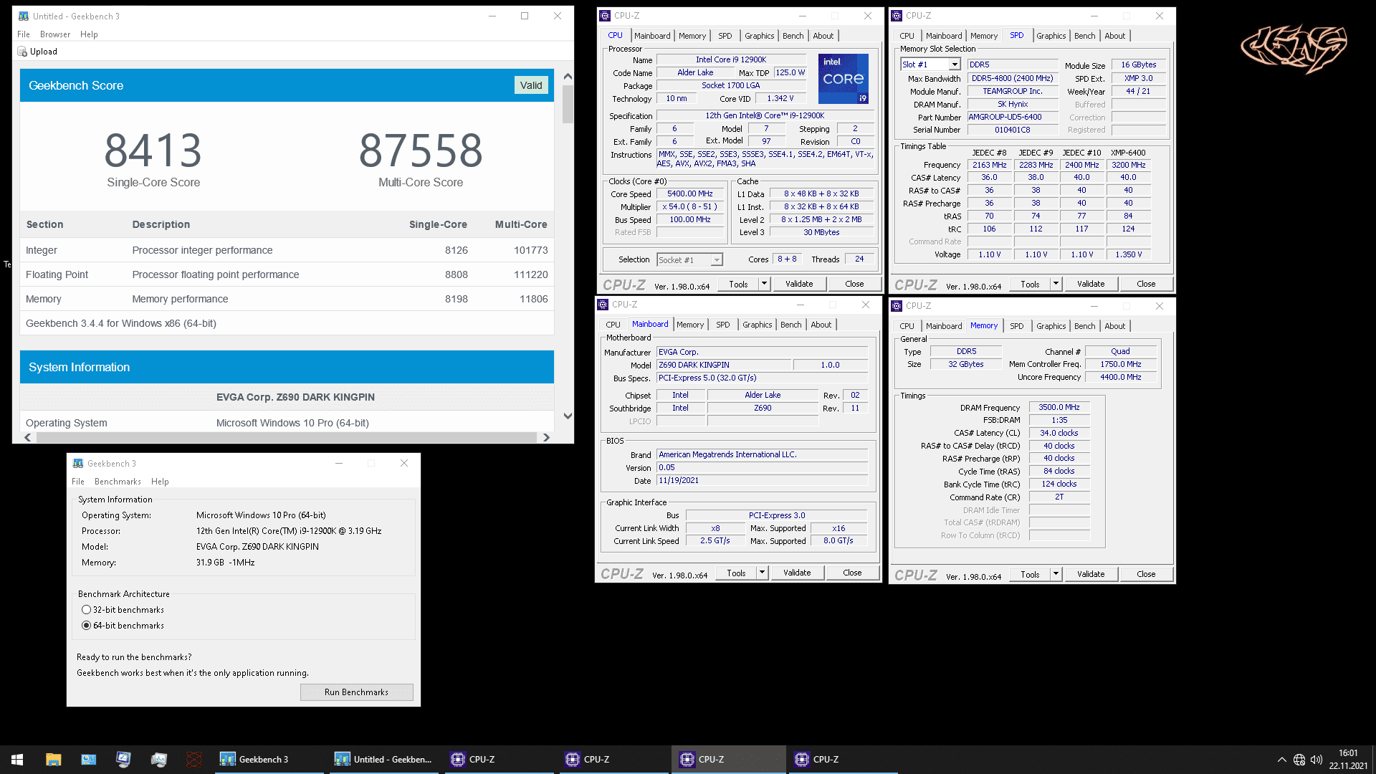This screenshot has width=1376, height=774.
Task: Click Run Benchmarks button
Action: click(x=356, y=692)
